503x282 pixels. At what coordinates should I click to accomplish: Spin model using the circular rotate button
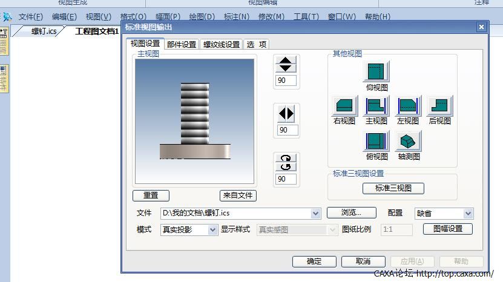286,162
